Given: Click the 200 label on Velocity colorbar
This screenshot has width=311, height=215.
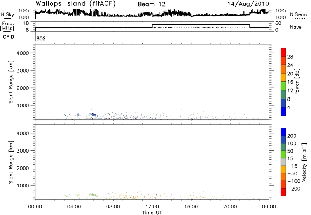Looking at the screenshot, I should point(292,136).
